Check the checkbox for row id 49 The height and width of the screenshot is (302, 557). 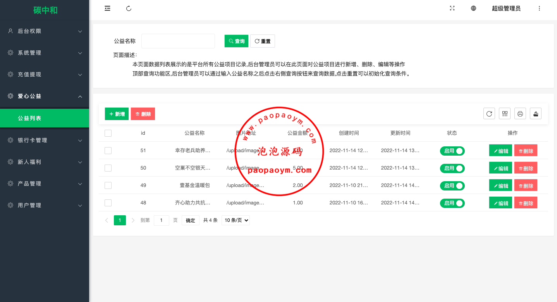coord(108,185)
